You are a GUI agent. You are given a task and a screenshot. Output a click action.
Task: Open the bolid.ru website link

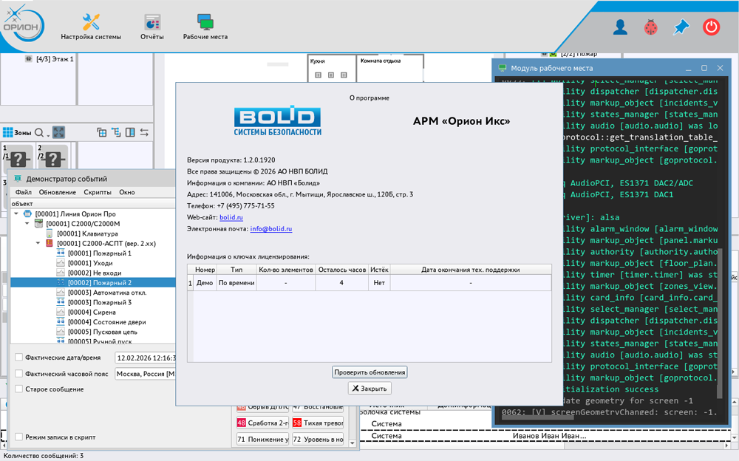tap(231, 217)
